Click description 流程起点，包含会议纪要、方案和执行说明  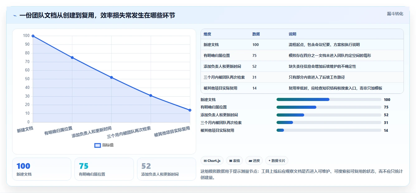pyautogui.click(x=324, y=45)
